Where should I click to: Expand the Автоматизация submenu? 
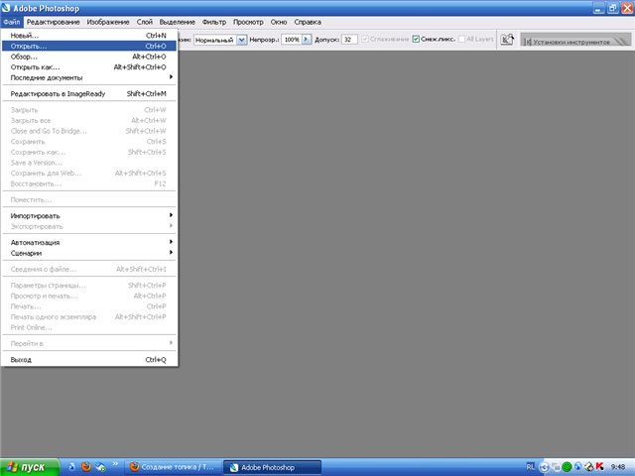[89, 242]
